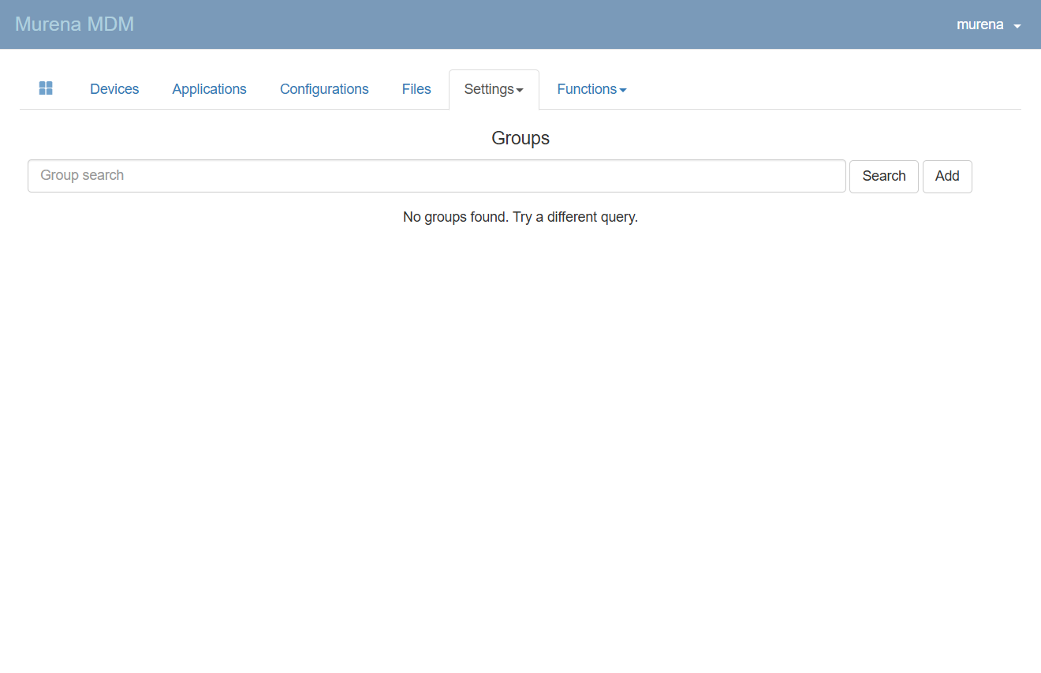
Task: Go to the Applications tab
Action: [209, 89]
